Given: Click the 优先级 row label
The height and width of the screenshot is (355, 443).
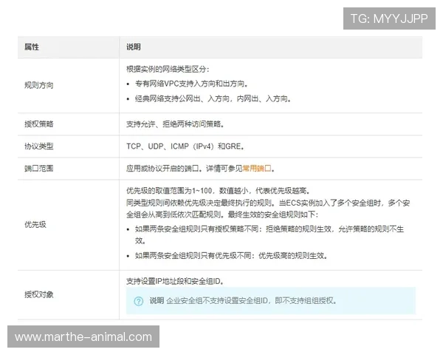Looking at the screenshot, I should (x=35, y=225).
